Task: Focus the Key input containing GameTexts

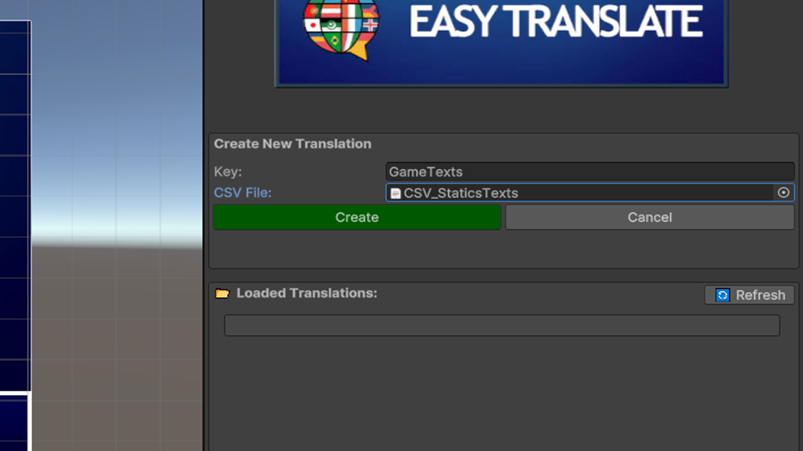Action: 590,172
